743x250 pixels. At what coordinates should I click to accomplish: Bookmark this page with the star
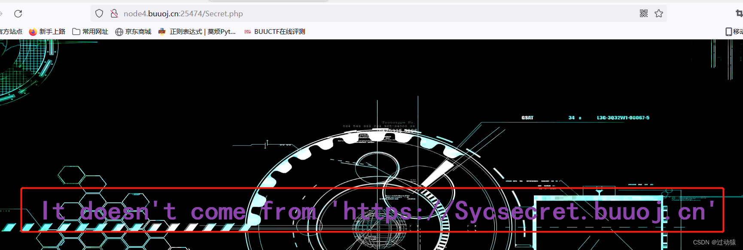pos(659,14)
